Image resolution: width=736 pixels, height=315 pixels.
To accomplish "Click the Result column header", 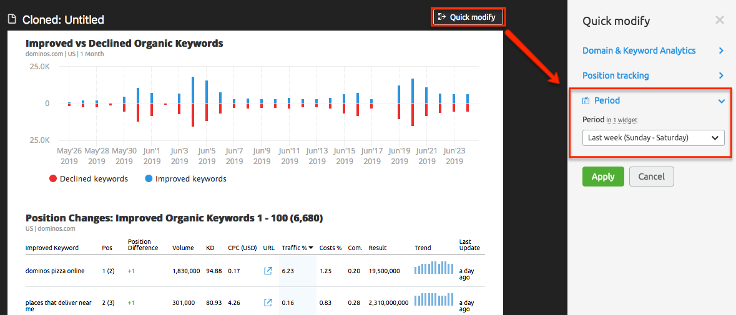I will pyautogui.click(x=378, y=248).
